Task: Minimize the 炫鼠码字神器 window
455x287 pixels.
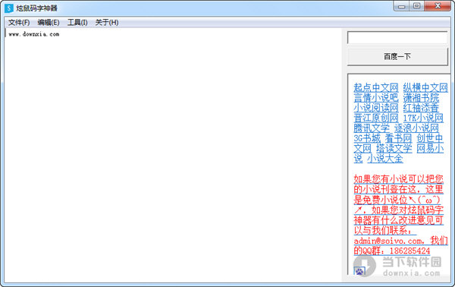Action: [402, 6]
